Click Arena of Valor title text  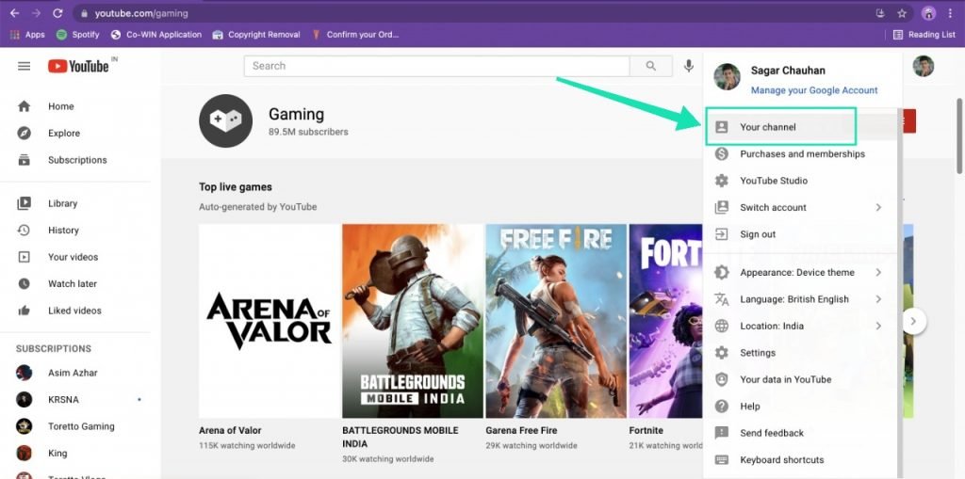coord(230,430)
